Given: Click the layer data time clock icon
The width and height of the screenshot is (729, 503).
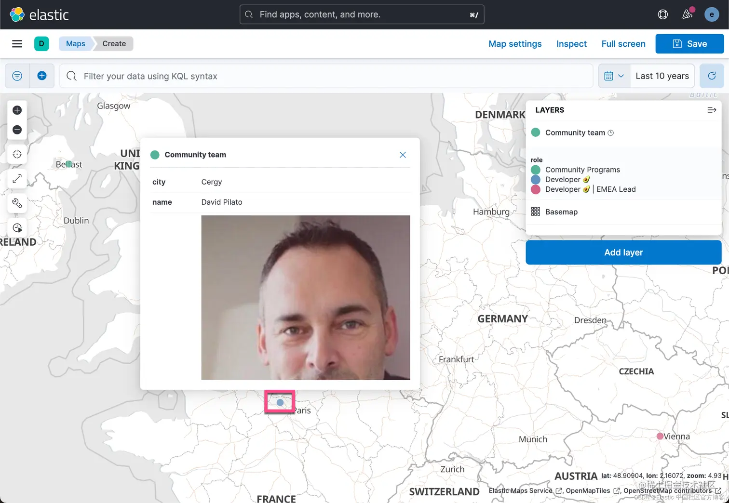Looking at the screenshot, I should click(611, 133).
